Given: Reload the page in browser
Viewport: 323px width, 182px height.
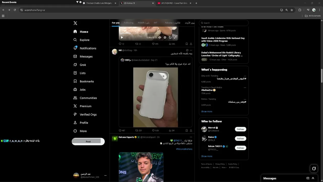Looking at the screenshot, I should pos(15,10).
